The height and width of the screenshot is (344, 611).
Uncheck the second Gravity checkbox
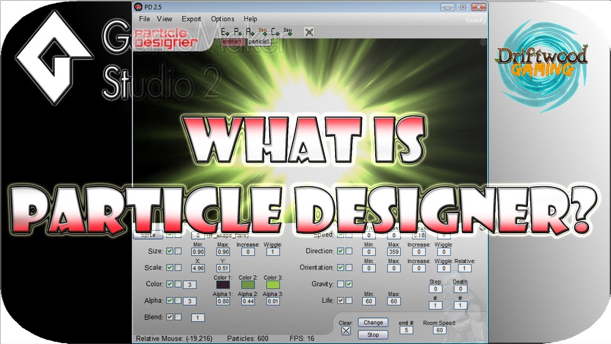[x=349, y=284]
